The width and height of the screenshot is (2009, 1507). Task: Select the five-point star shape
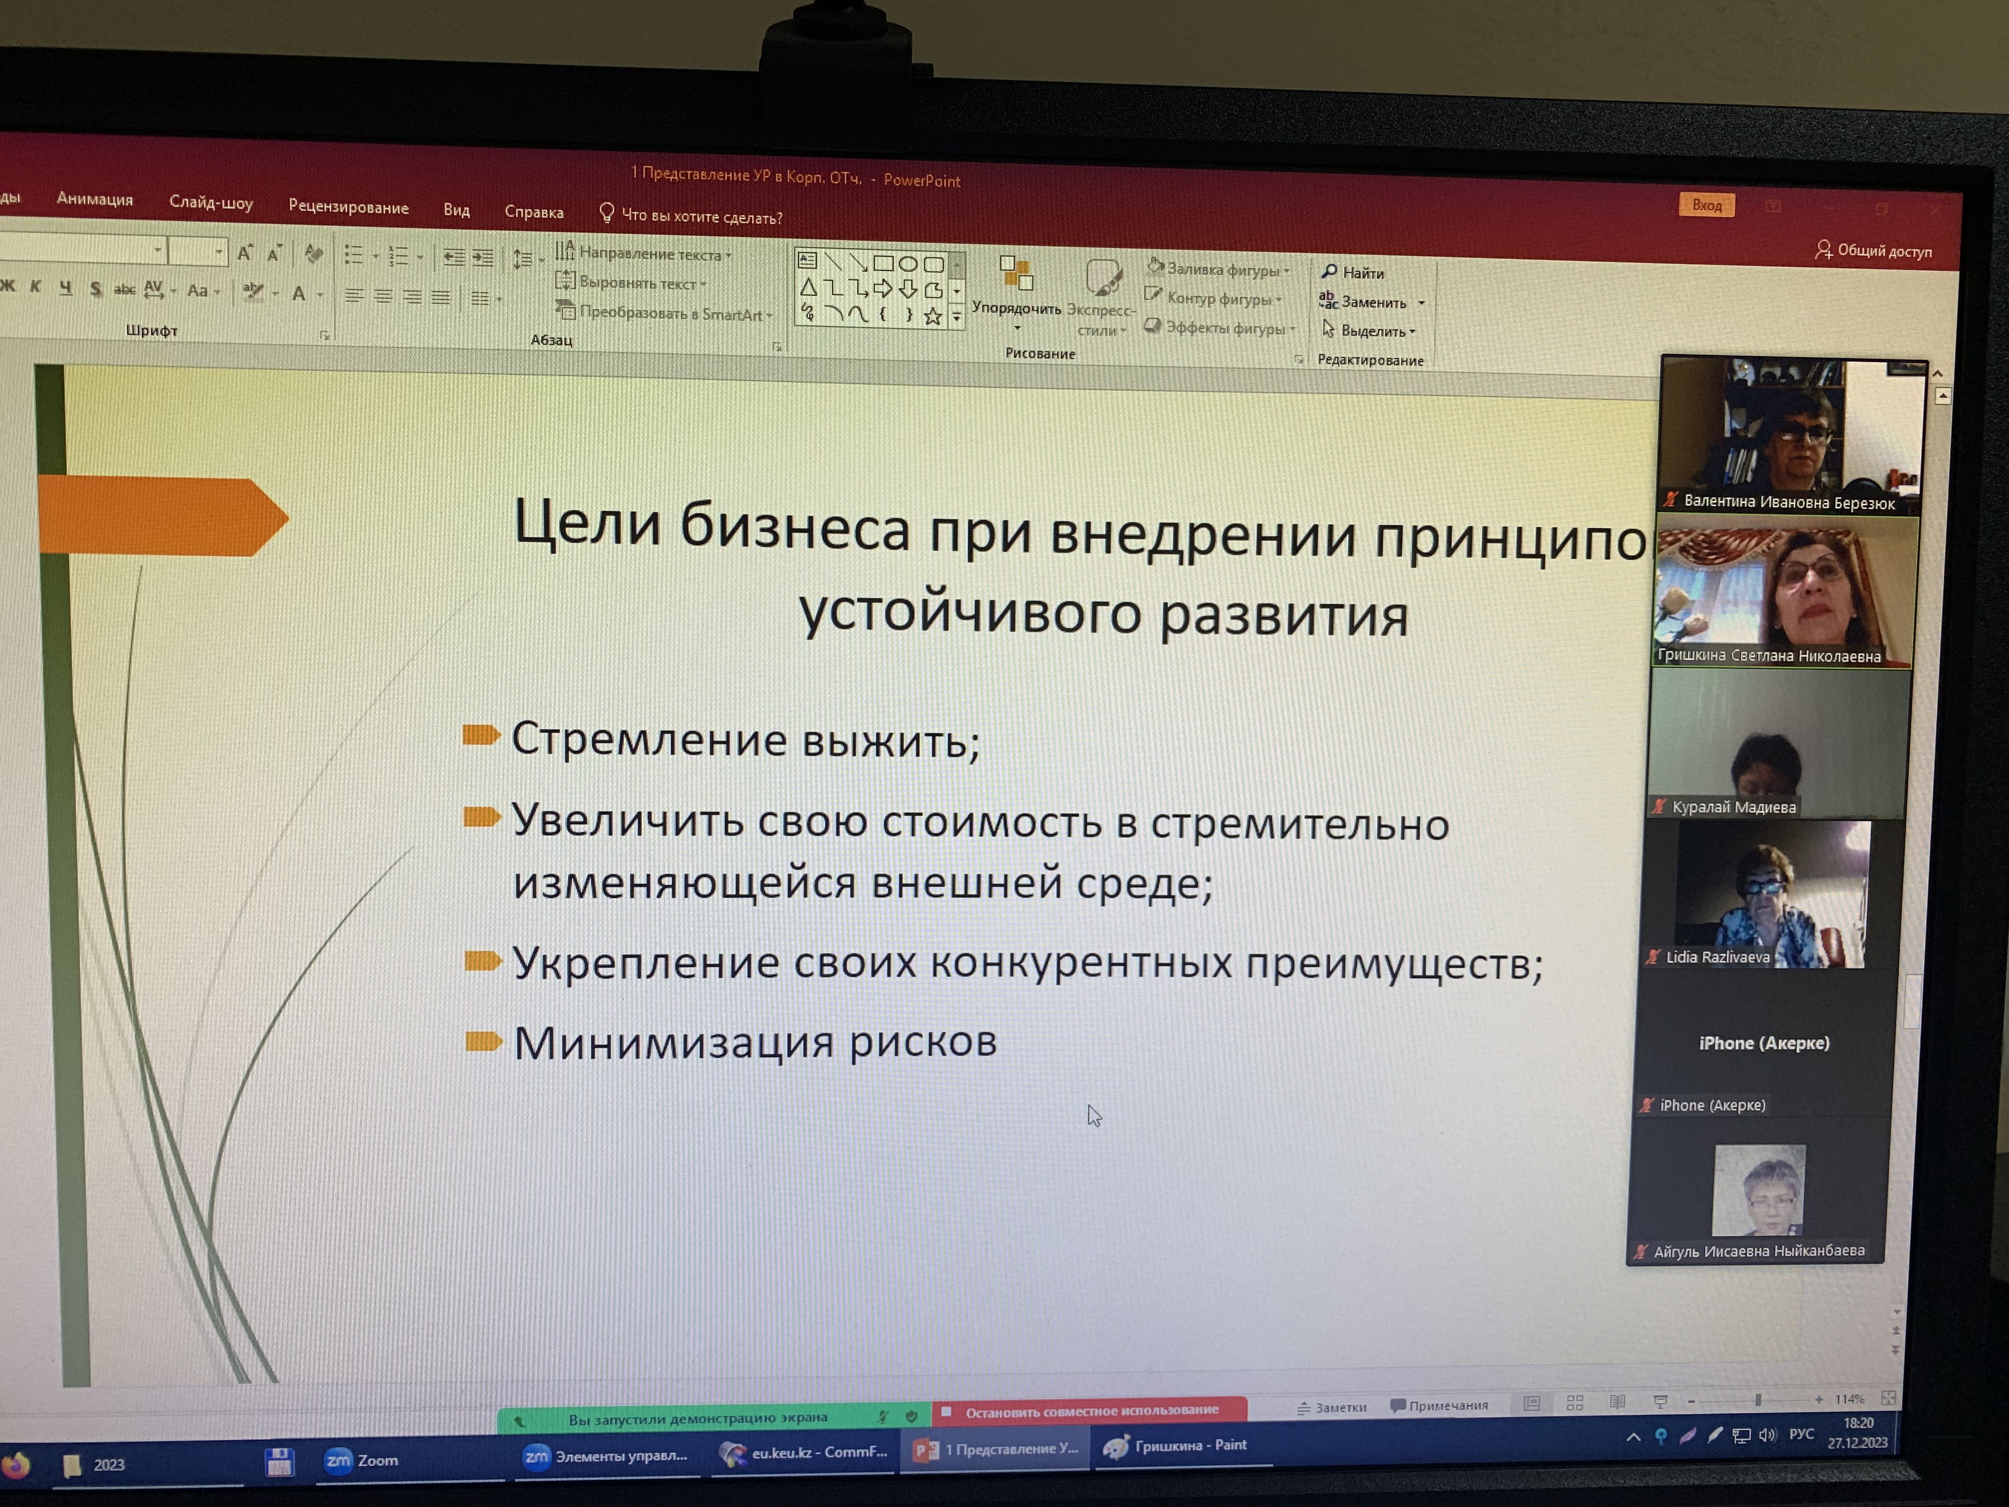[x=932, y=316]
